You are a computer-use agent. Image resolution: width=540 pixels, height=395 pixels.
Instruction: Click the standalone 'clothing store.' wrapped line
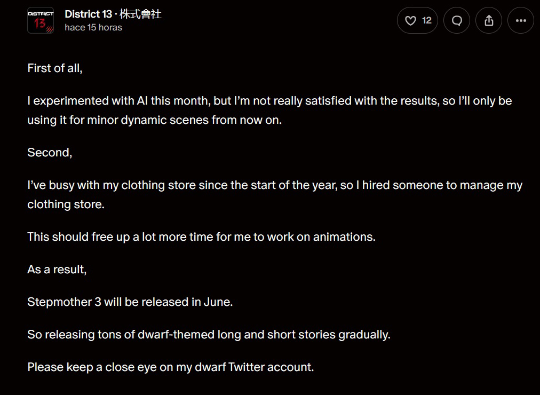66,204
